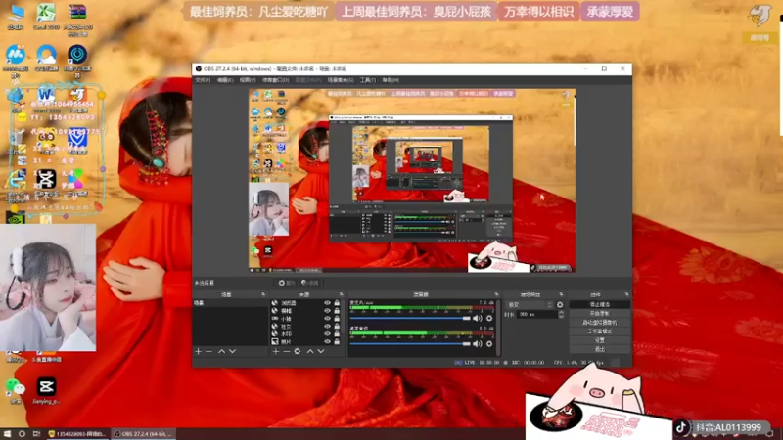Remove selected source with minus icon
The image size is (783, 440).
(x=287, y=352)
